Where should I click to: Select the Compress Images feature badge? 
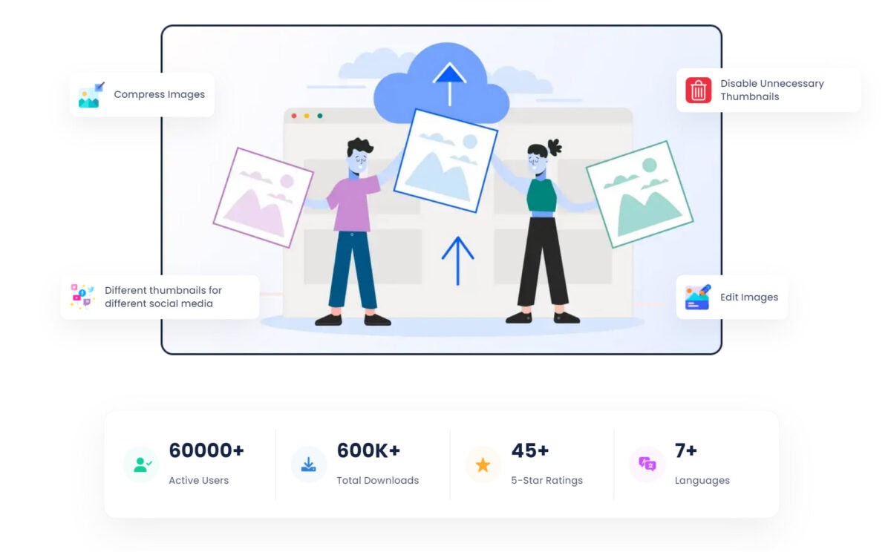coord(141,94)
